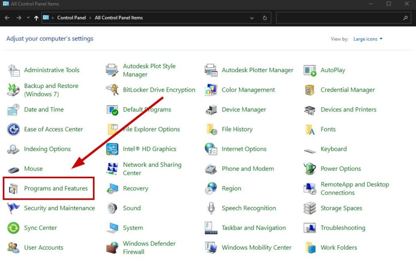
Task: Click the BitLocker Drive Encryption icon
Action: [x=112, y=90]
